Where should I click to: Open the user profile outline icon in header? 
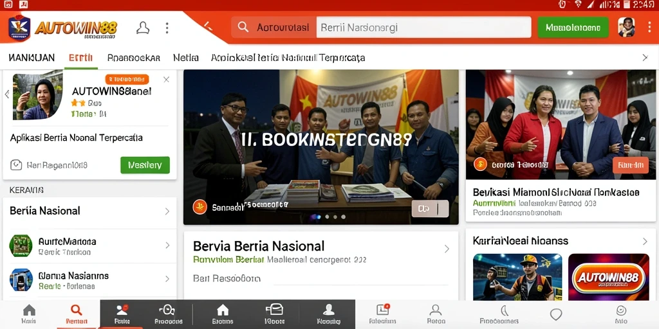(143, 28)
